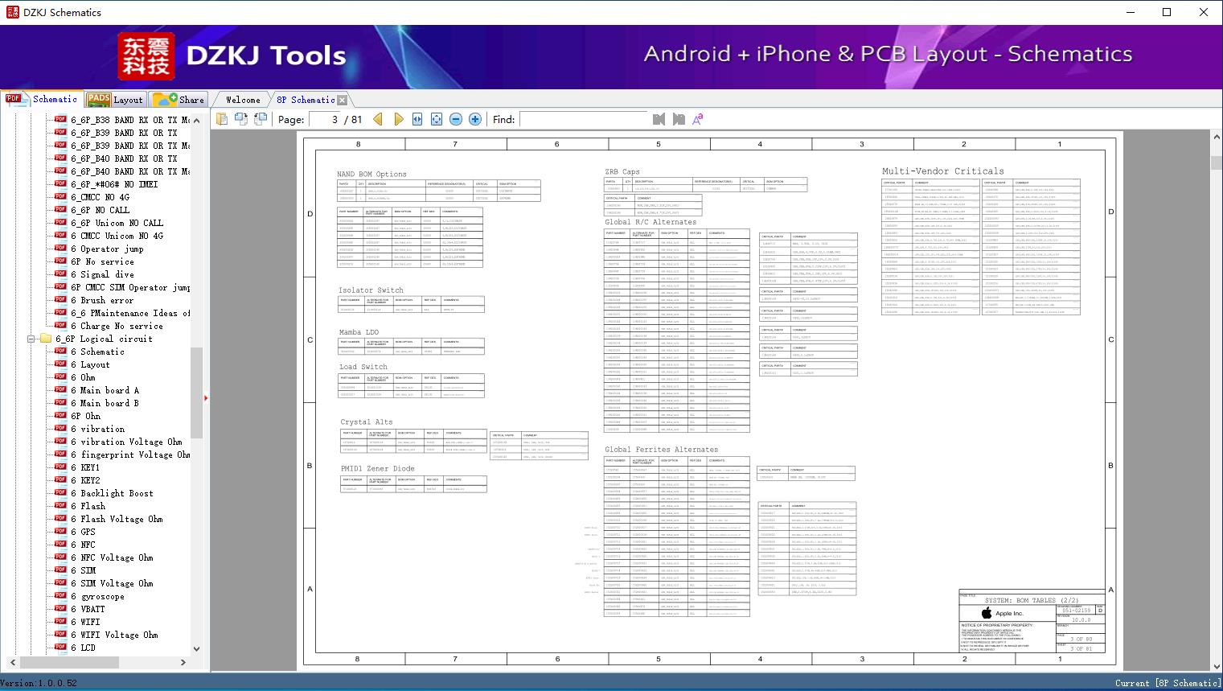Open the Welcome document tab
This screenshot has width=1223, height=691.
click(x=243, y=100)
